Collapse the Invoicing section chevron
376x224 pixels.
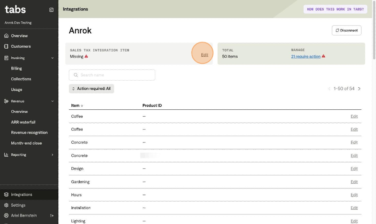pos(52,58)
